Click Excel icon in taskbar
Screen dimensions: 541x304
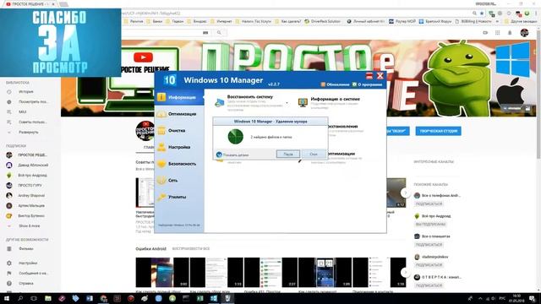(x=200, y=298)
